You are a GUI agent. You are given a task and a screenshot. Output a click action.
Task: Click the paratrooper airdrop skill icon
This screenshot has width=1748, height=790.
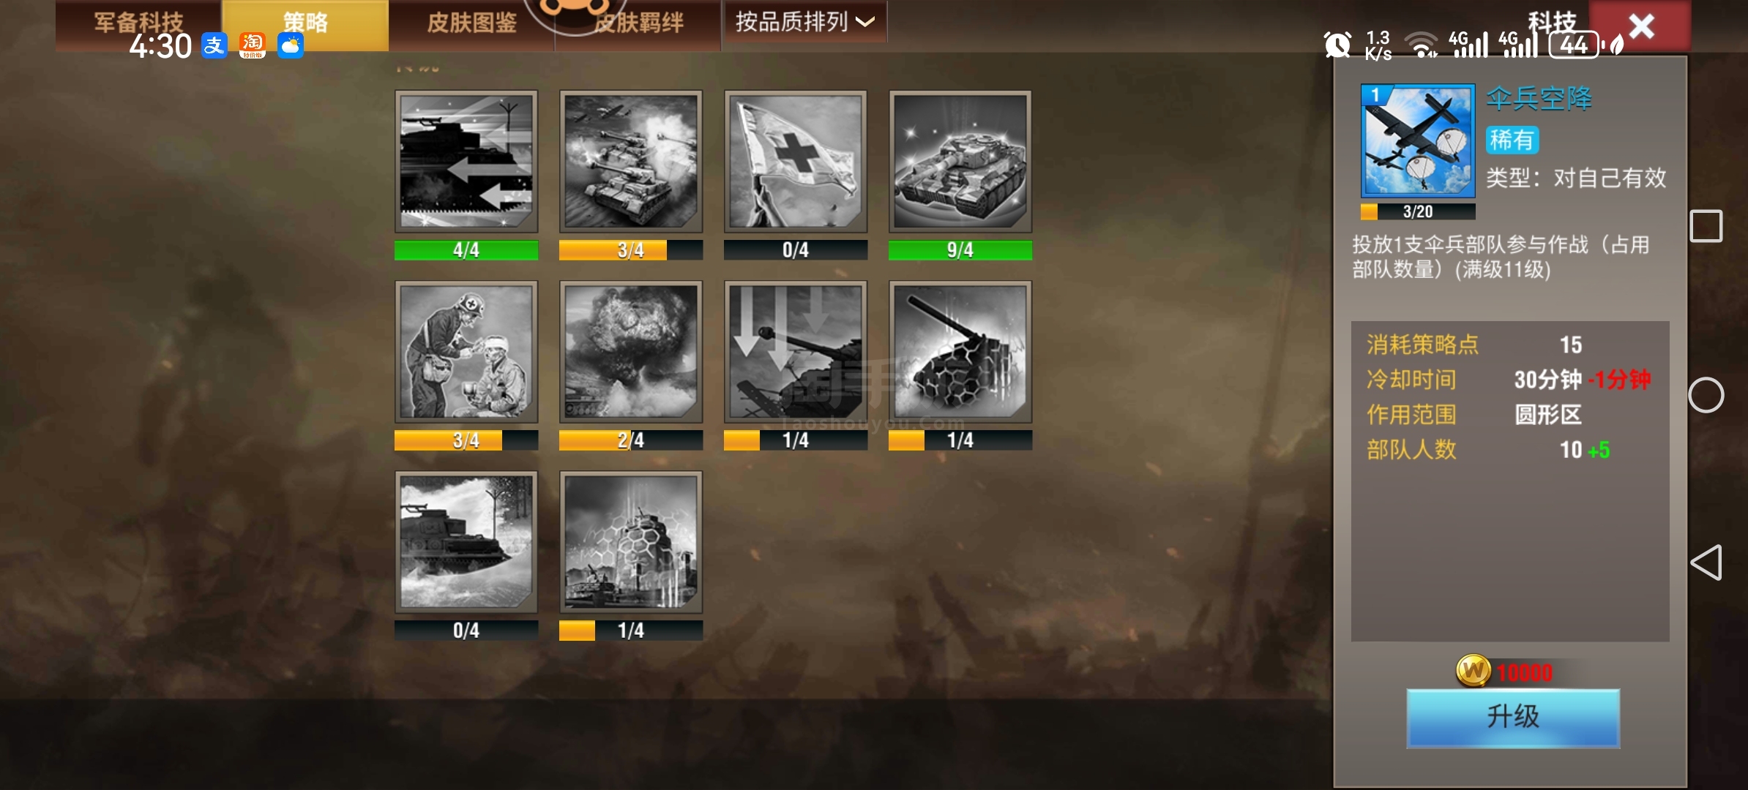click(1418, 140)
